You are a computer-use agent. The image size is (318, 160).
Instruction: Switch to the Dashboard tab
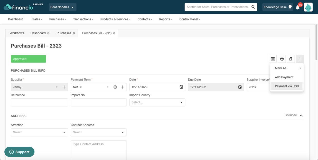38,33
